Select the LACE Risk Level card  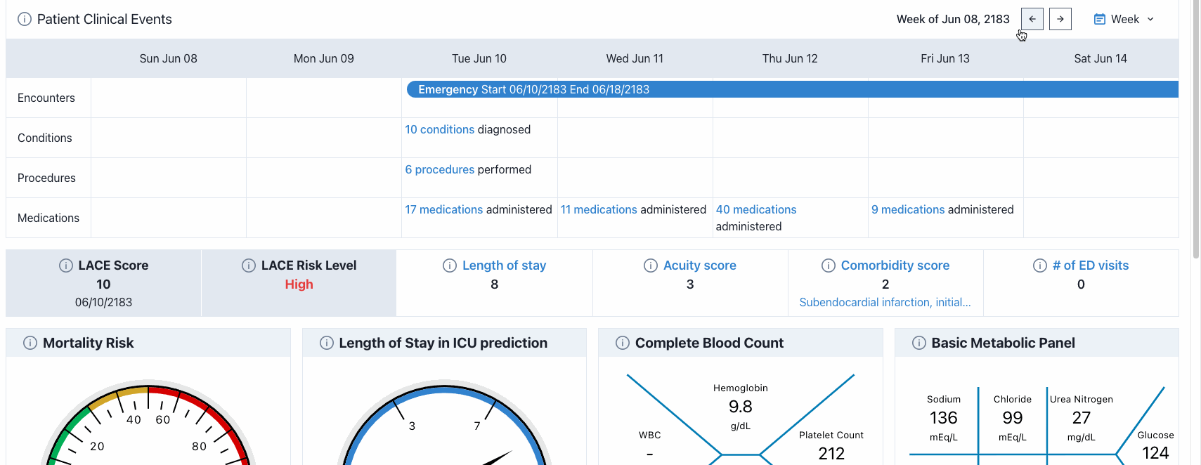click(x=299, y=283)
